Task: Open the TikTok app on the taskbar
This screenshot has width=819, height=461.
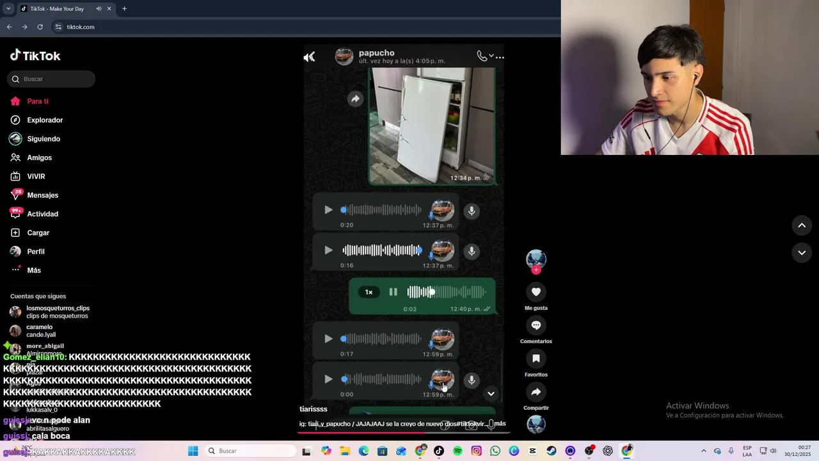Action: [x=439, y=451]
